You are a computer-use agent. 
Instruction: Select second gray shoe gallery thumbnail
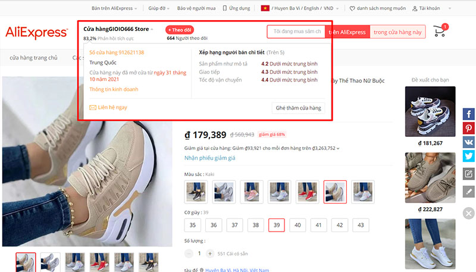tap(51, 262)
